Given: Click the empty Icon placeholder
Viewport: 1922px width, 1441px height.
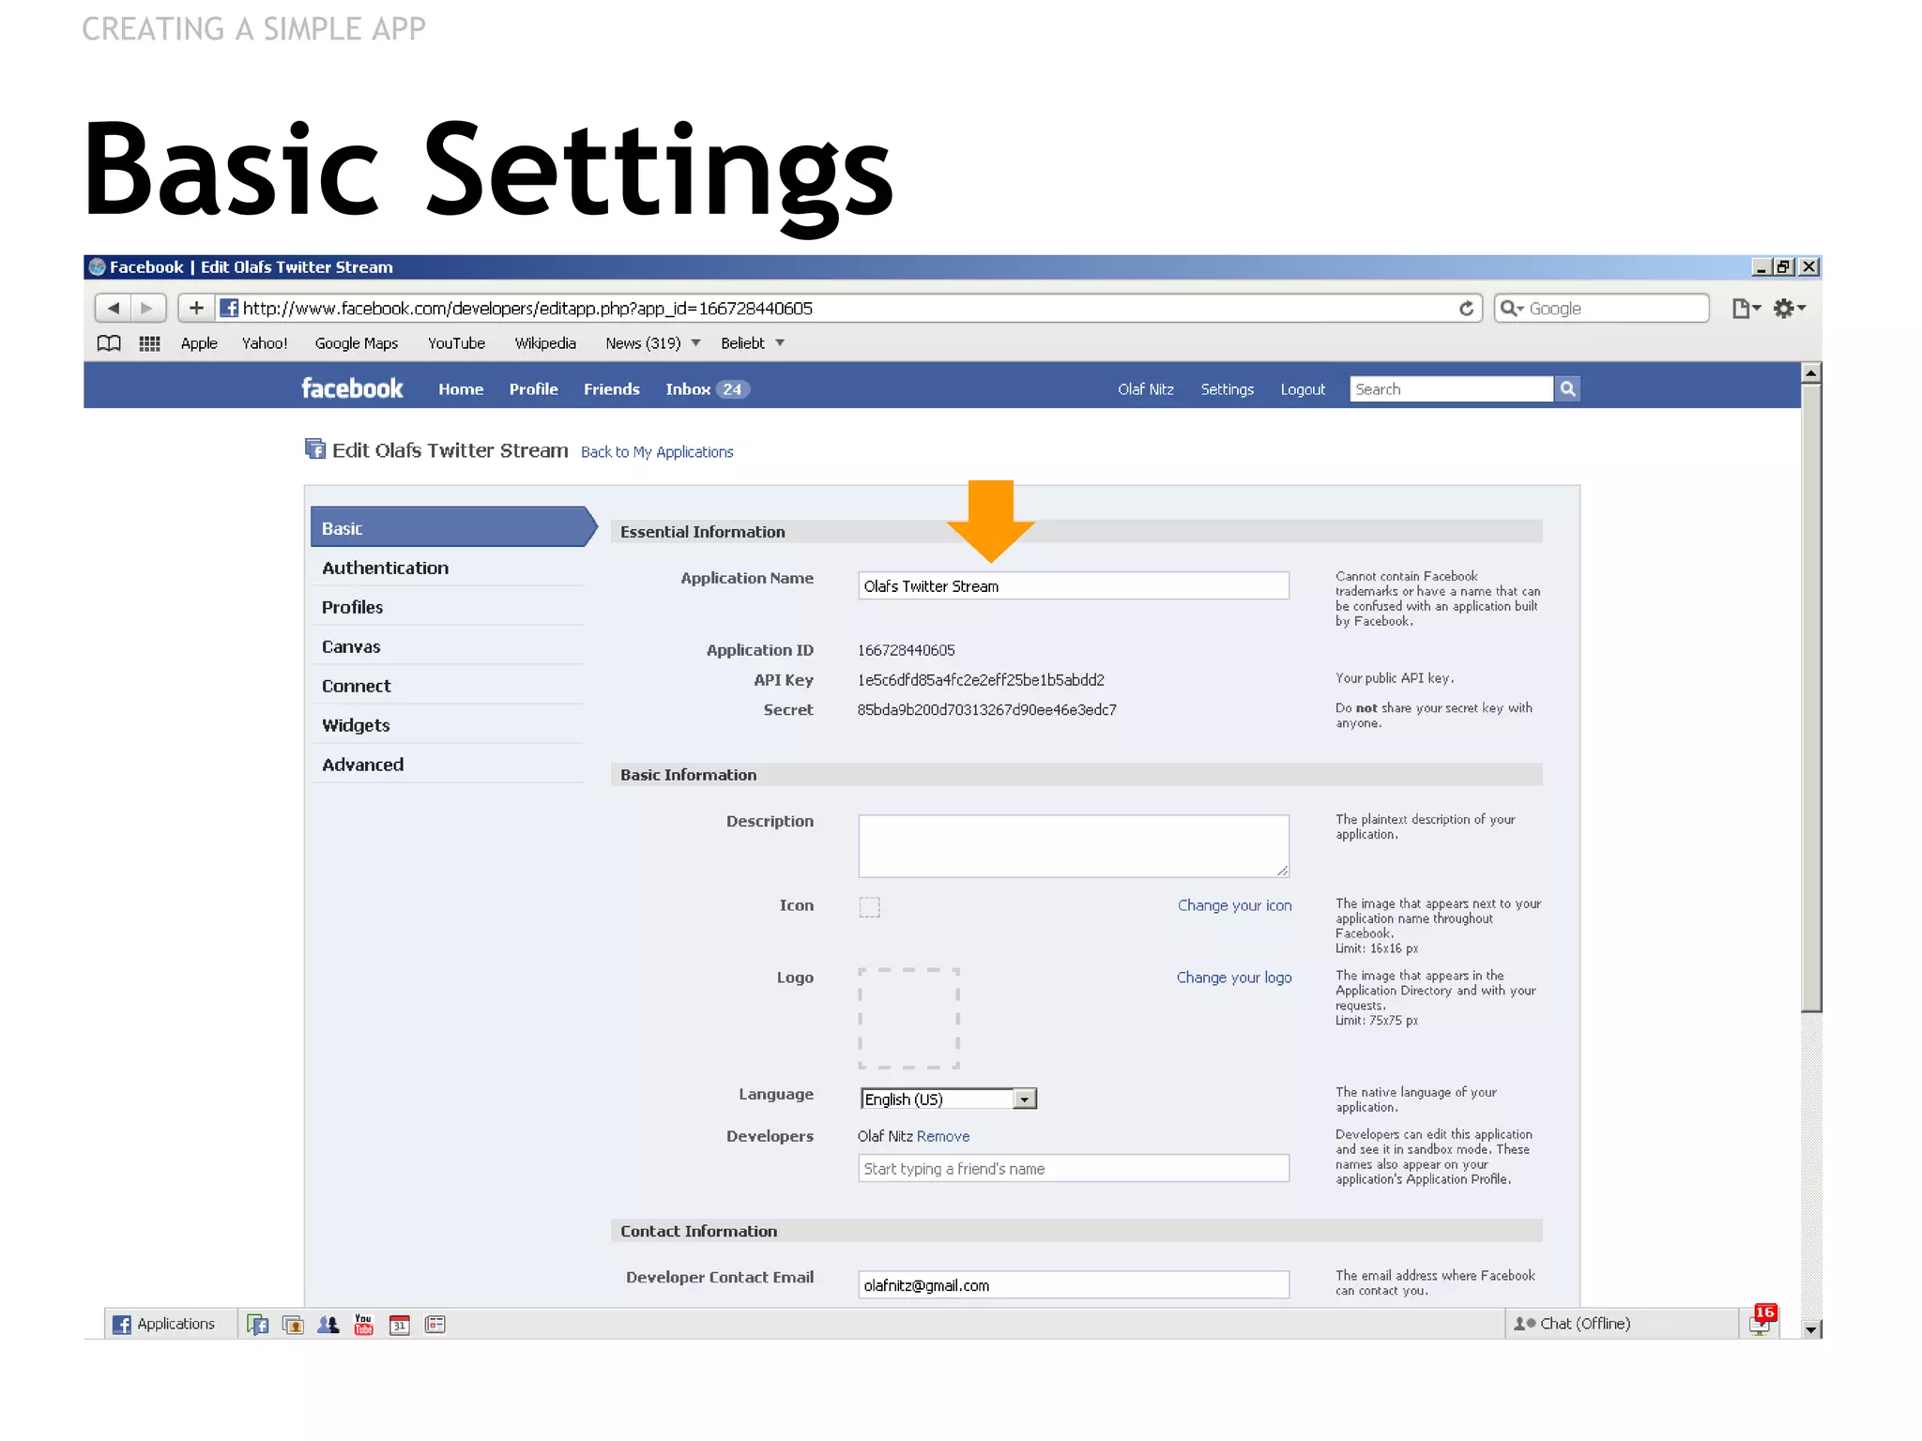Looking at the screenshot, I should [869, 906].
